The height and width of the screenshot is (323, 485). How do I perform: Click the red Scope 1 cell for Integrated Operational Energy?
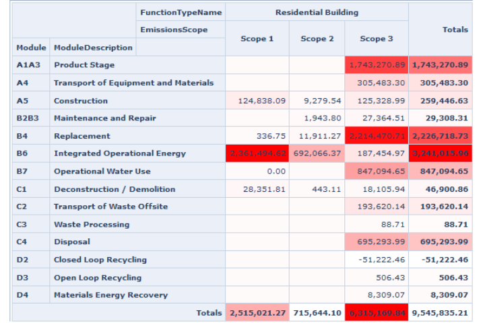click(x=257, y=153)
